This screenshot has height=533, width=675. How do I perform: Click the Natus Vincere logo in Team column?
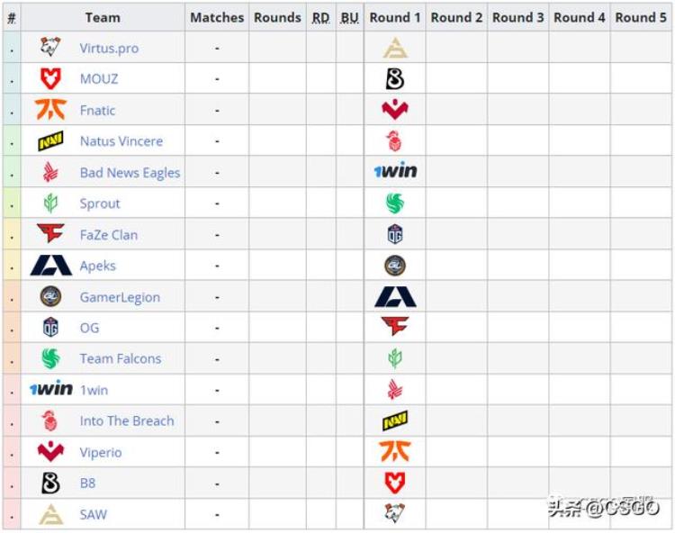pyautogui.click(x=50, y=140)
